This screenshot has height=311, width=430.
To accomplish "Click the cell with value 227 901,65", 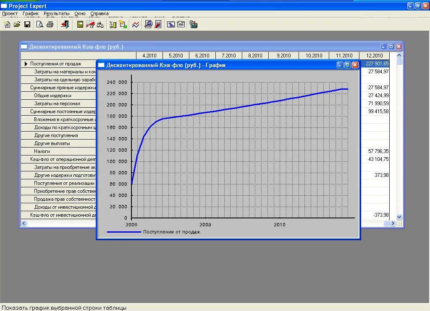I will 375,64.
